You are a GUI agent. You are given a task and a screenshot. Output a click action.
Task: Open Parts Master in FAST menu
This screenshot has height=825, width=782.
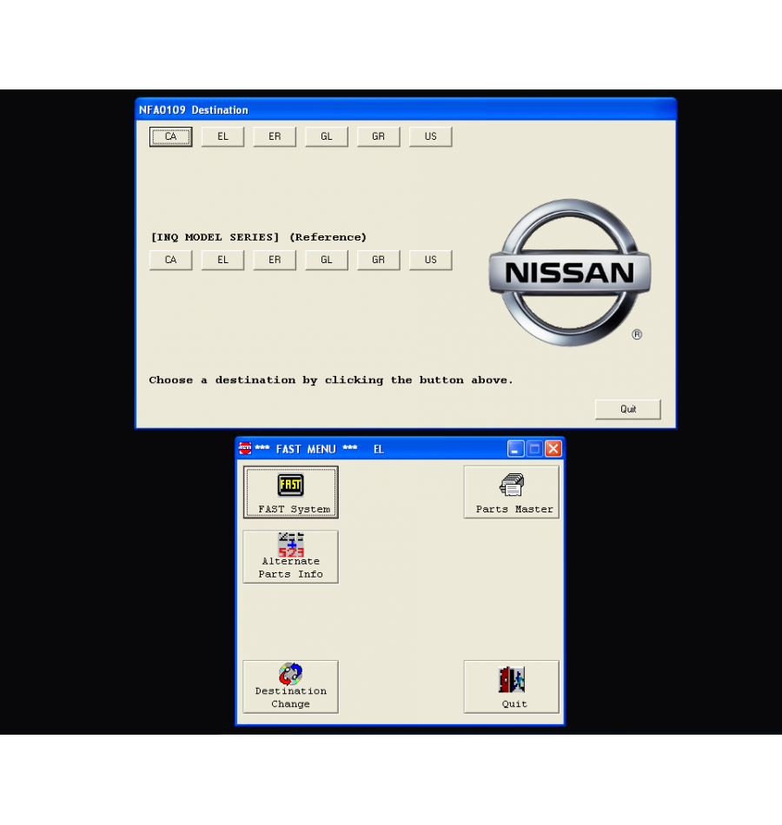click(511, 492)
